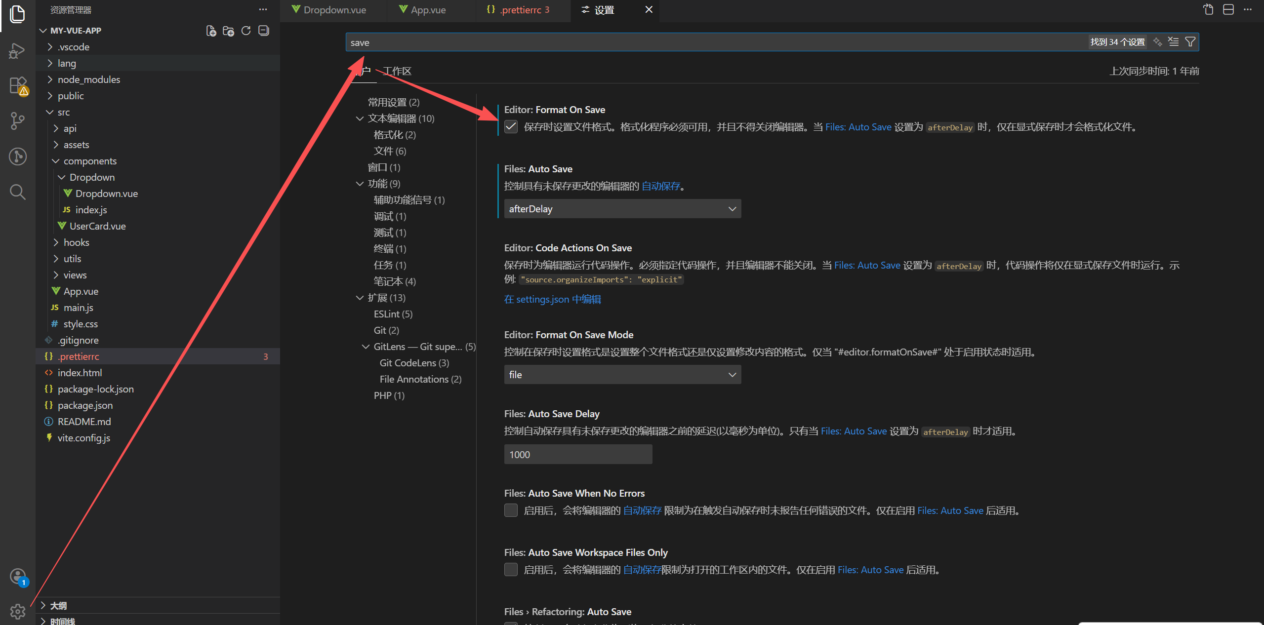Viewport: 1264px width, 625px height.
Task: Click the New File icon in explorer
Action: tap(211, 31)
